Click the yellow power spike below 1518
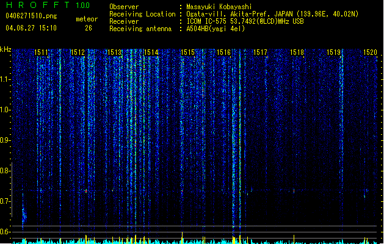384x244 pixels. (294, 239)
